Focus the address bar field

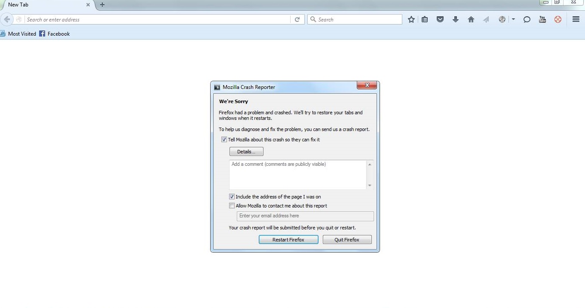[x=157, y=19]
